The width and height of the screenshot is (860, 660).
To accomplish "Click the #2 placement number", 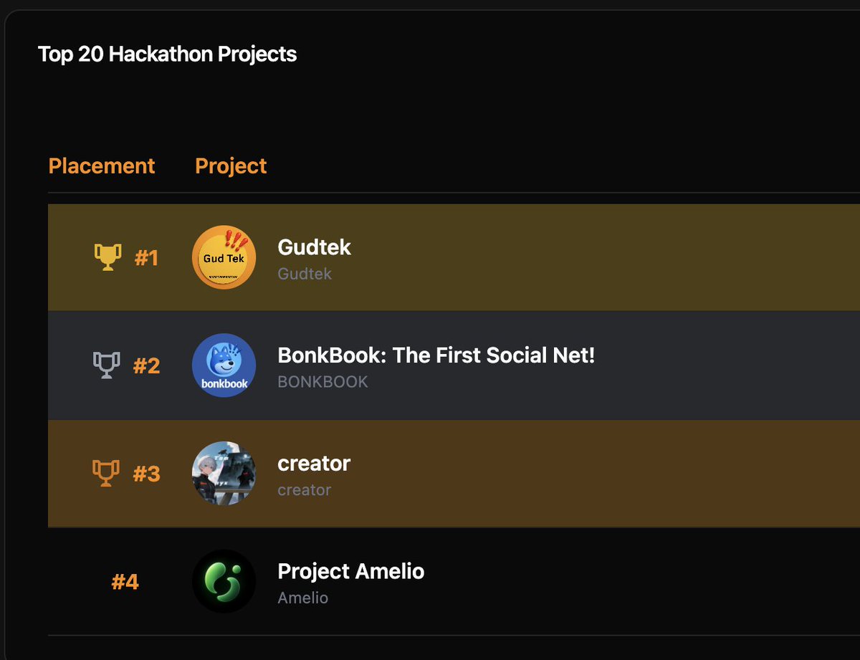I will 146,366.
